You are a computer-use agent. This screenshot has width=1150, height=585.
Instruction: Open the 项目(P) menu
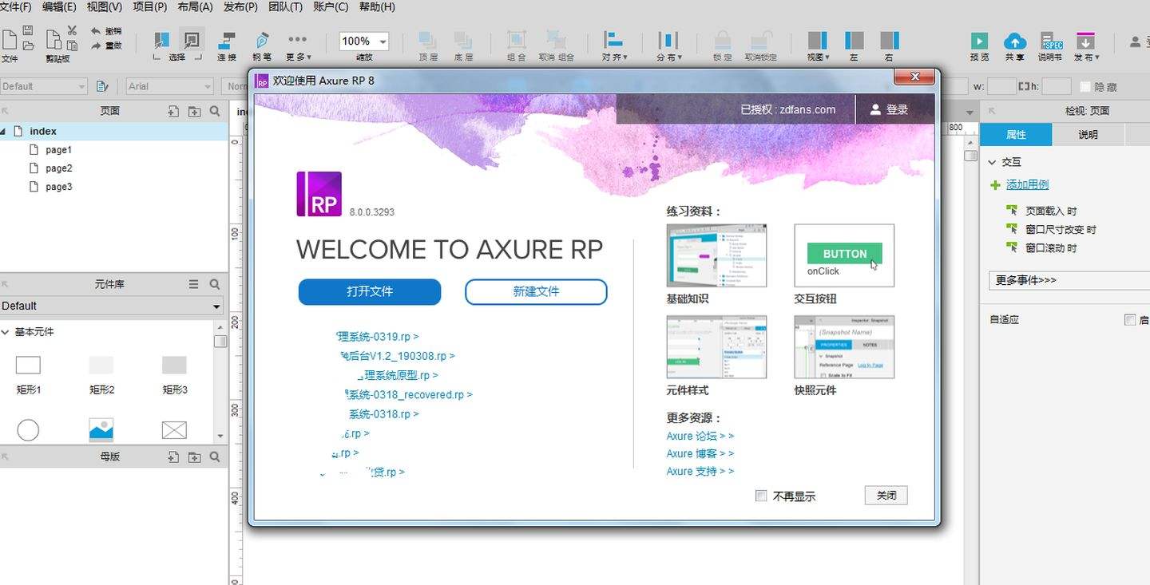(x=149, y=7)
